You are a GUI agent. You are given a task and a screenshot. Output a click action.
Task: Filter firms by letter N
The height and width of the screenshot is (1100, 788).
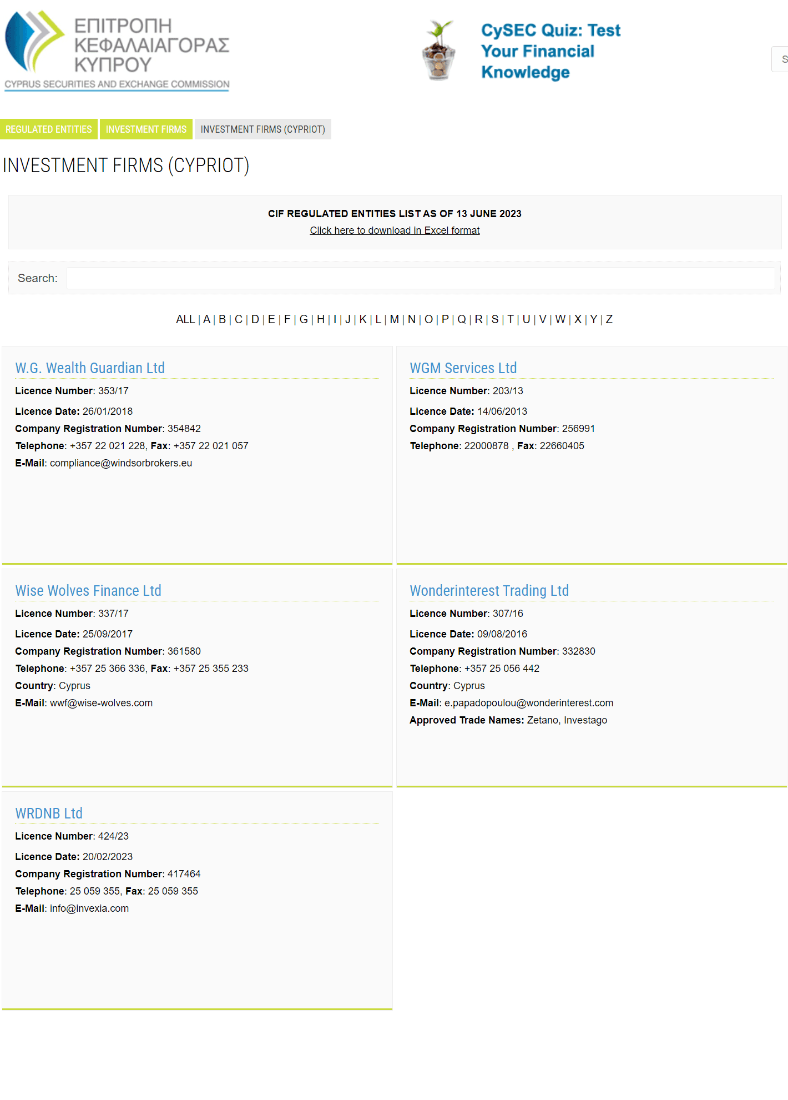pyautogui.click(x=412, y=319)
